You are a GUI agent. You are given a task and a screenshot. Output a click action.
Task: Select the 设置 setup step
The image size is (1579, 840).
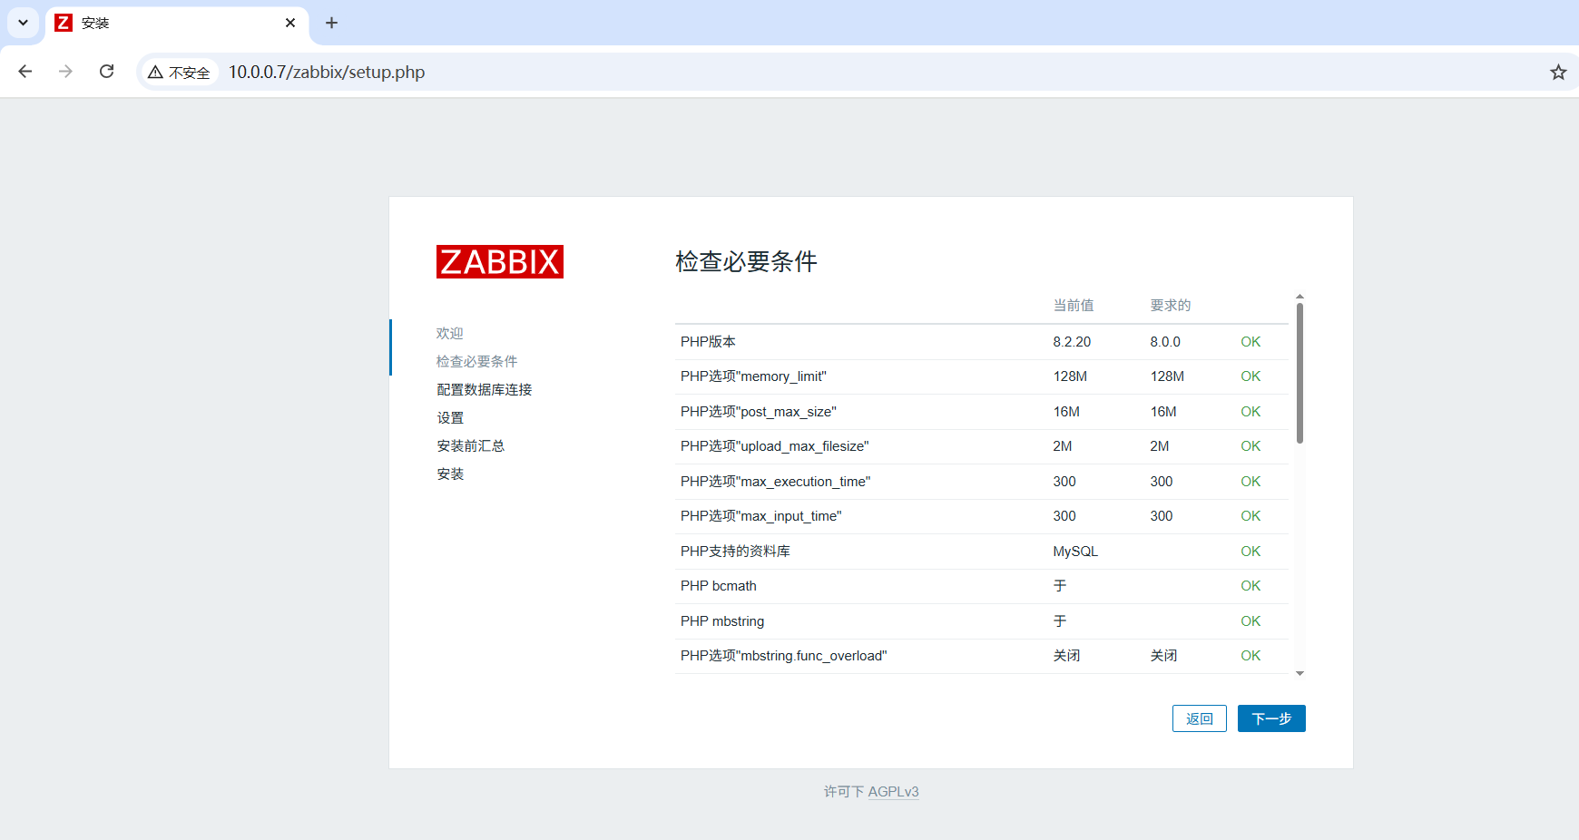[450, 417]
